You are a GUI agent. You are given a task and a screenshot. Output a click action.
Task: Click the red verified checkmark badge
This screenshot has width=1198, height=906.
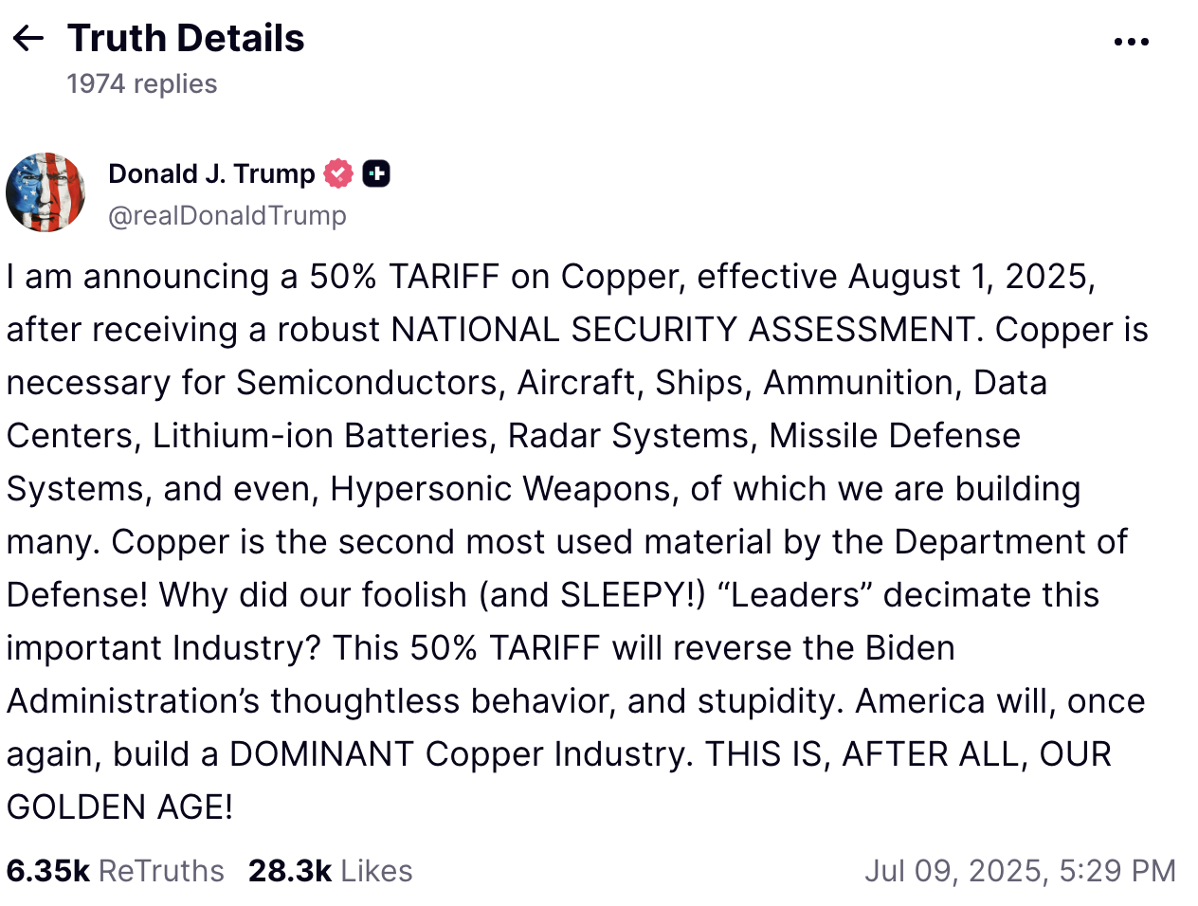338,173
